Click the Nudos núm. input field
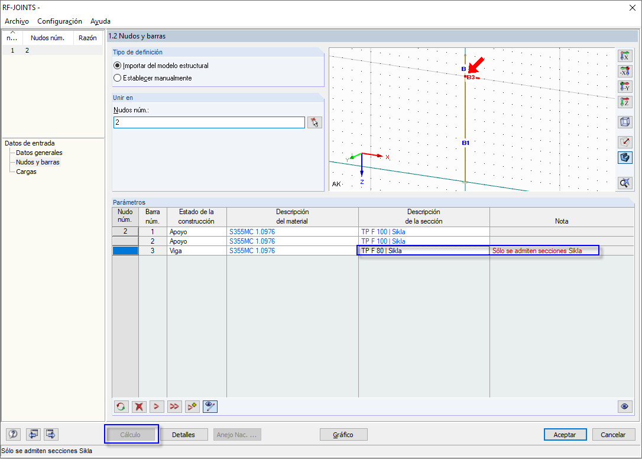Viewport: 642px width, 459px height. [x=209, y=122]
